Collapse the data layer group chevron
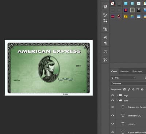 [x=117, y=100]
